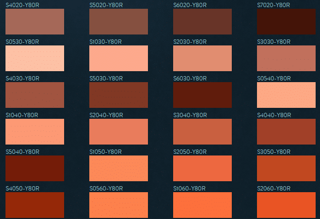The width and height of the screenshot is (320, 219).
Task: Select the S0530-Y80R light peach swatch
Action: coord(35,59)
